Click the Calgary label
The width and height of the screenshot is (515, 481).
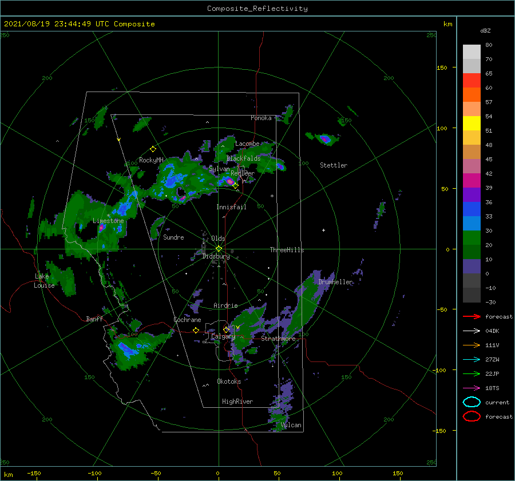(223, 336)
